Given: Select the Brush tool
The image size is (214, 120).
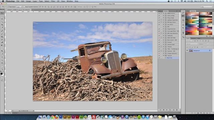Looking at the screenshot, I should pyautogui.click(x=2, y=34).
